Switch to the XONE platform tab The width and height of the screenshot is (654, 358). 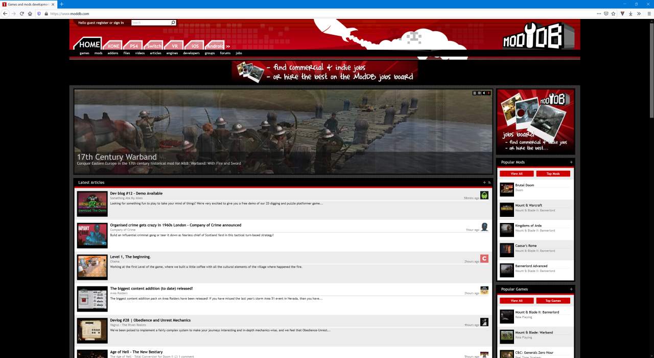coord(113,46)
